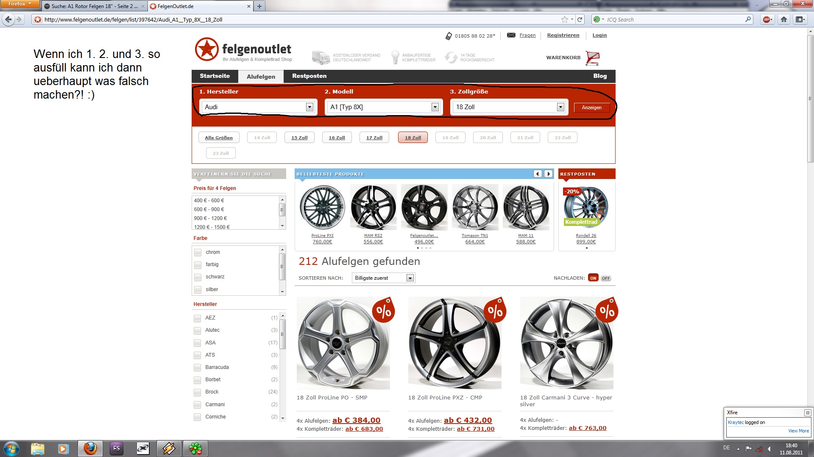
Task: Close the FelgenOutlet.de tab
Action: [249, 6]
